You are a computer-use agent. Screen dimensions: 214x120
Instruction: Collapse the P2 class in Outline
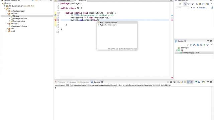tap(177, 50)
